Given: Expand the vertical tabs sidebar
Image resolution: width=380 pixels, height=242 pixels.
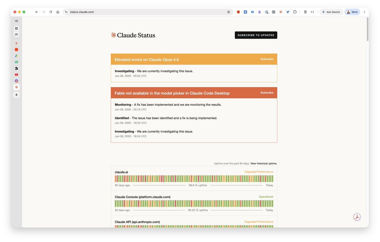Looking at the screenshot, I should tap(16, 21).
